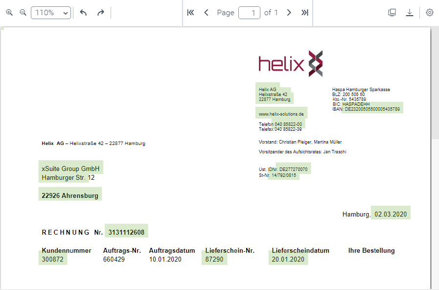Image resolution: width=439 pixels, height=290 pixels.
Task: Click the highlighted date 02.03.2020
Action: [390, 214]
